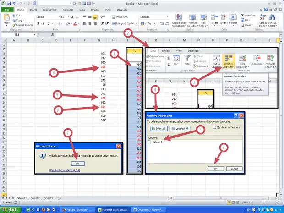The image size is (284, 213).
Task: Click the Was this information helpful link
Action: tap(65, 170)
